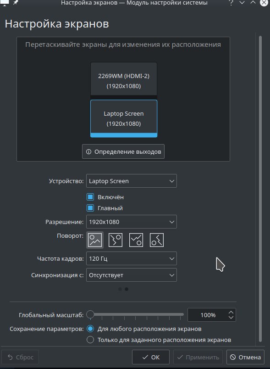The height and width of the screenshot is (369, 270).
Task: Click the first page indicator dot
Action: tap(120, 289)
